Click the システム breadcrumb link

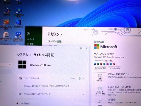(x=23, y=55)
